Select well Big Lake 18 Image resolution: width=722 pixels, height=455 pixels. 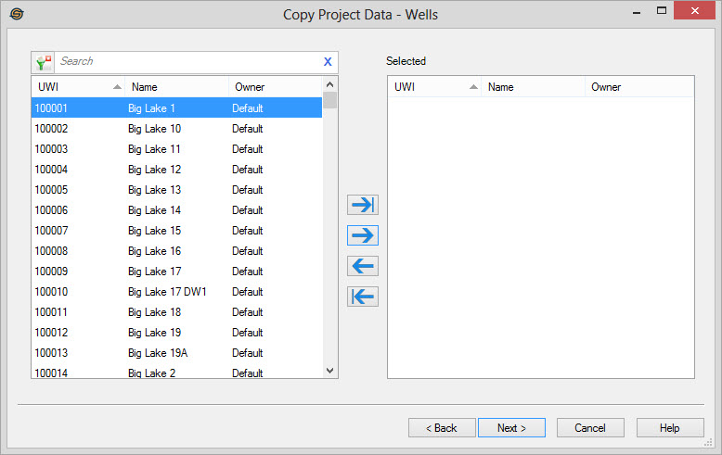pyautogui.click(x=177, y=311)
